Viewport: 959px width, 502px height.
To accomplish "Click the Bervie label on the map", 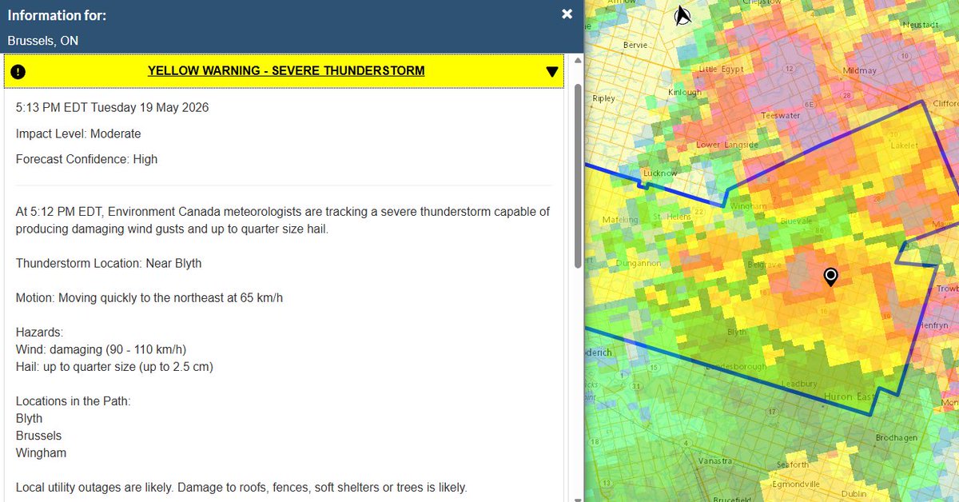I will click(x=635, y=46).
